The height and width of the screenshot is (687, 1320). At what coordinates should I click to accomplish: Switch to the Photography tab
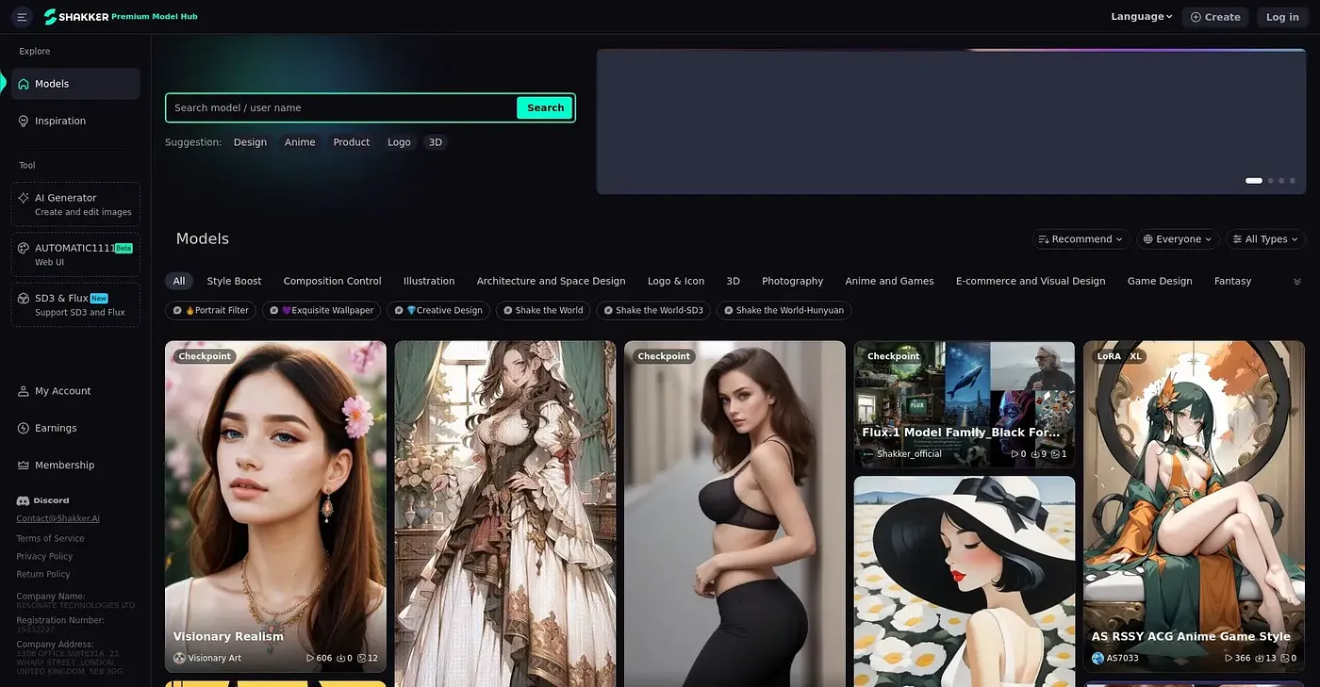point(792,281)
